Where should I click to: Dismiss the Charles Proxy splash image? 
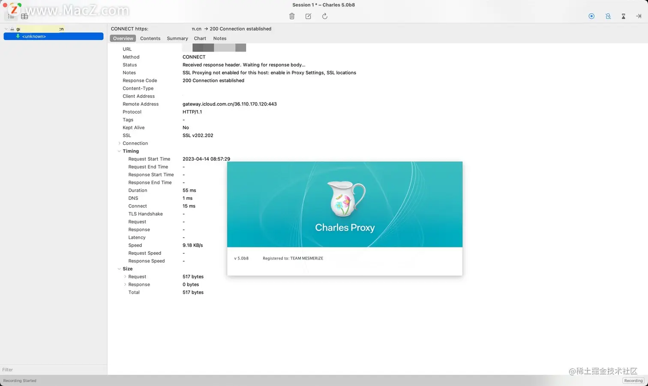point(345,204)
